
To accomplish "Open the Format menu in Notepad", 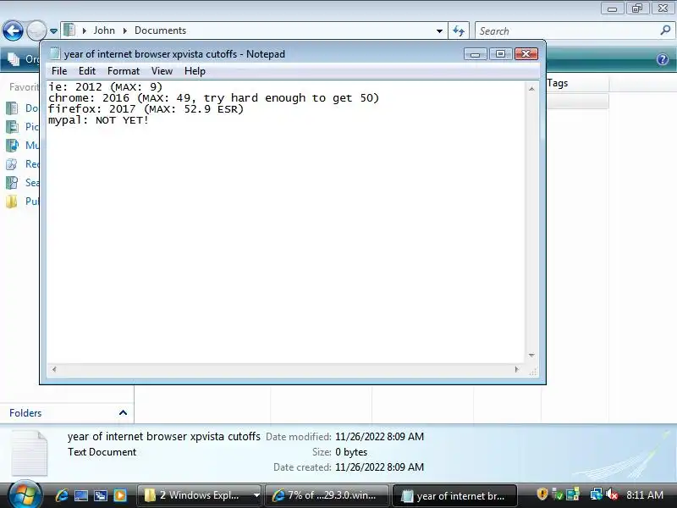I will click(124, 71).
